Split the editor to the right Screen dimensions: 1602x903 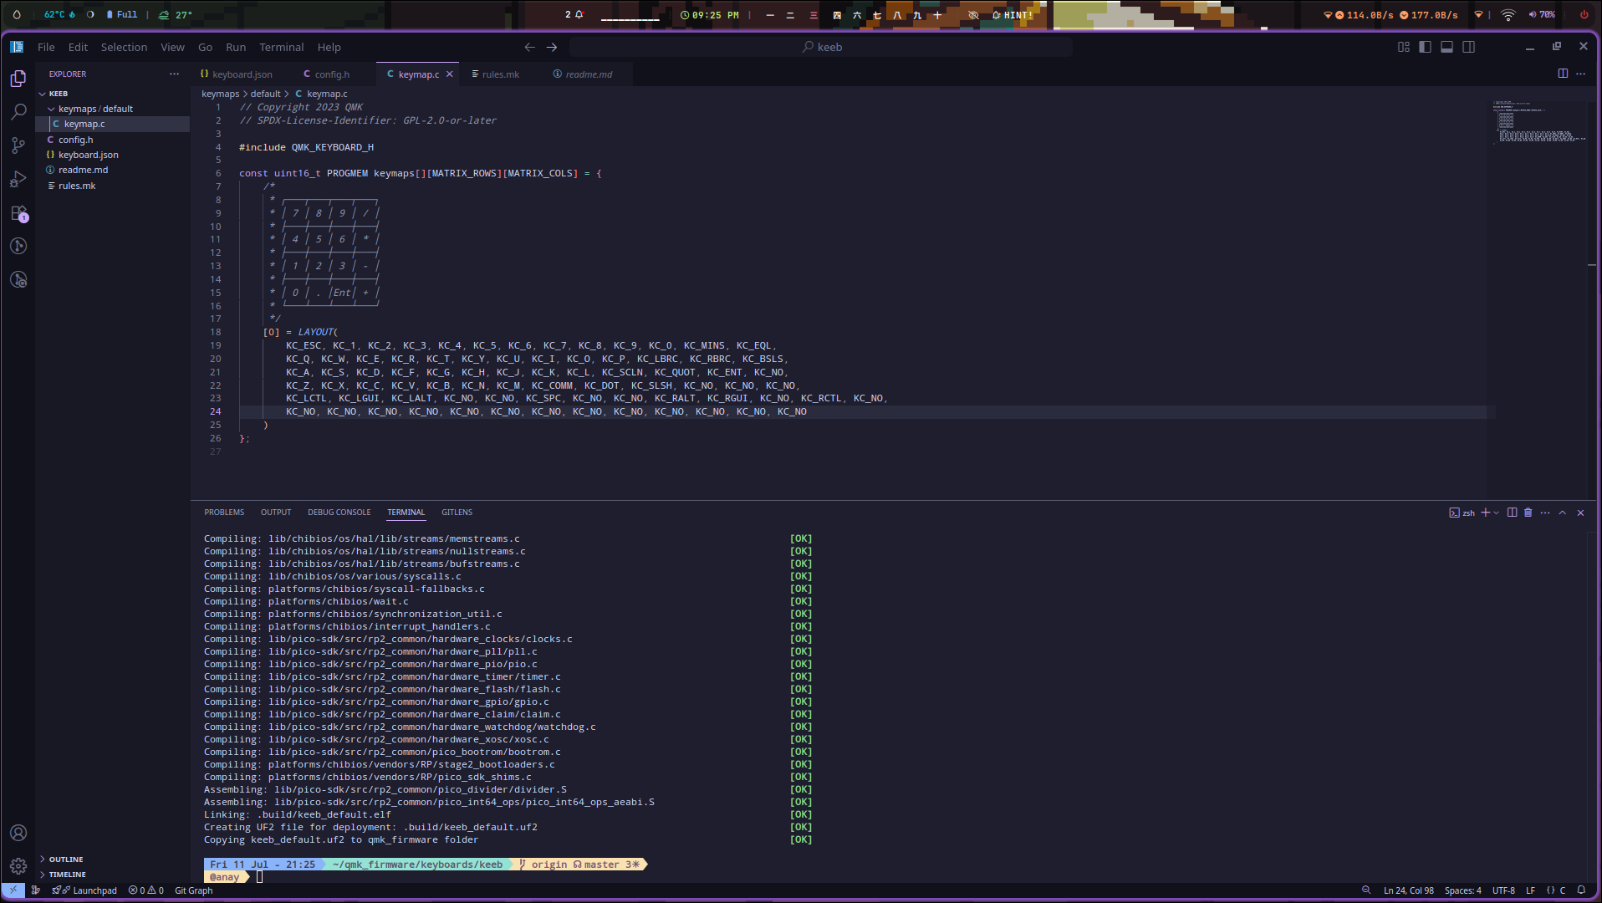click(1563, 74)
